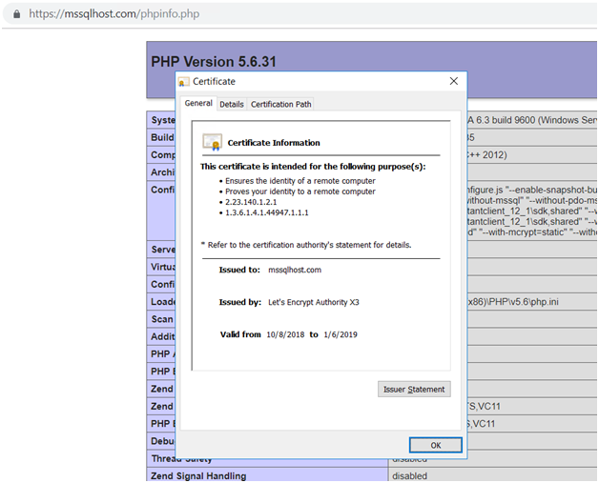The height and width of the screenshot is (483, 599).
Task: Open the Certification Path tab
Action: pyautogui.click(x=281, y=105)
